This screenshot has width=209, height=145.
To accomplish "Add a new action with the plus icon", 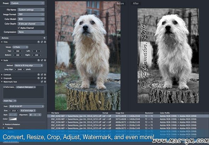I will tap(44, 38).
